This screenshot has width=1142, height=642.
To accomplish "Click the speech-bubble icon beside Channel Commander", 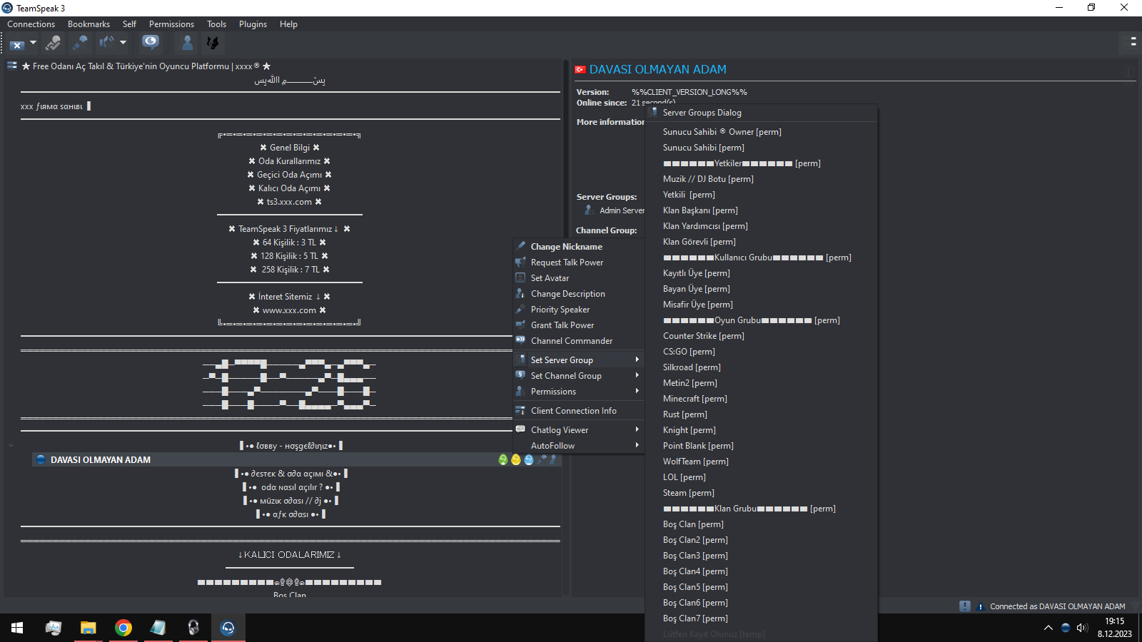I will point(521,340).
